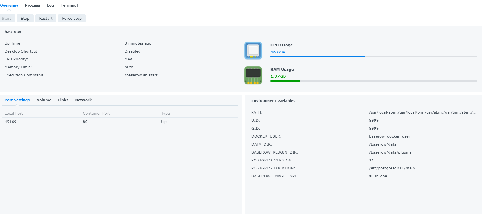Sort by Type column header
Viewport: 482px width, 214px height.
coord(196,113)
